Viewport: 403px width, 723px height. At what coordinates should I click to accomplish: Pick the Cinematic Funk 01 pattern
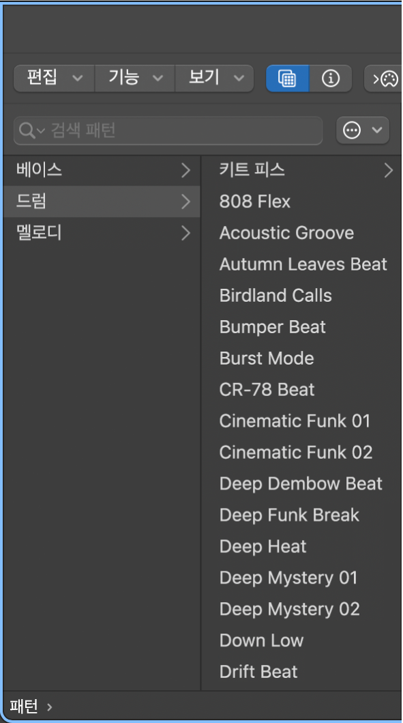click(302, 421)
